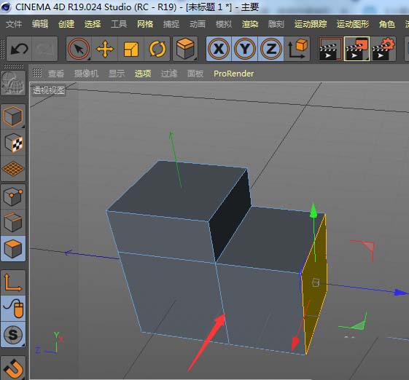The height and width of the screenshot is (380, 409).
Task: Switch to Points mode icon
Action: (x=13, y=197)
